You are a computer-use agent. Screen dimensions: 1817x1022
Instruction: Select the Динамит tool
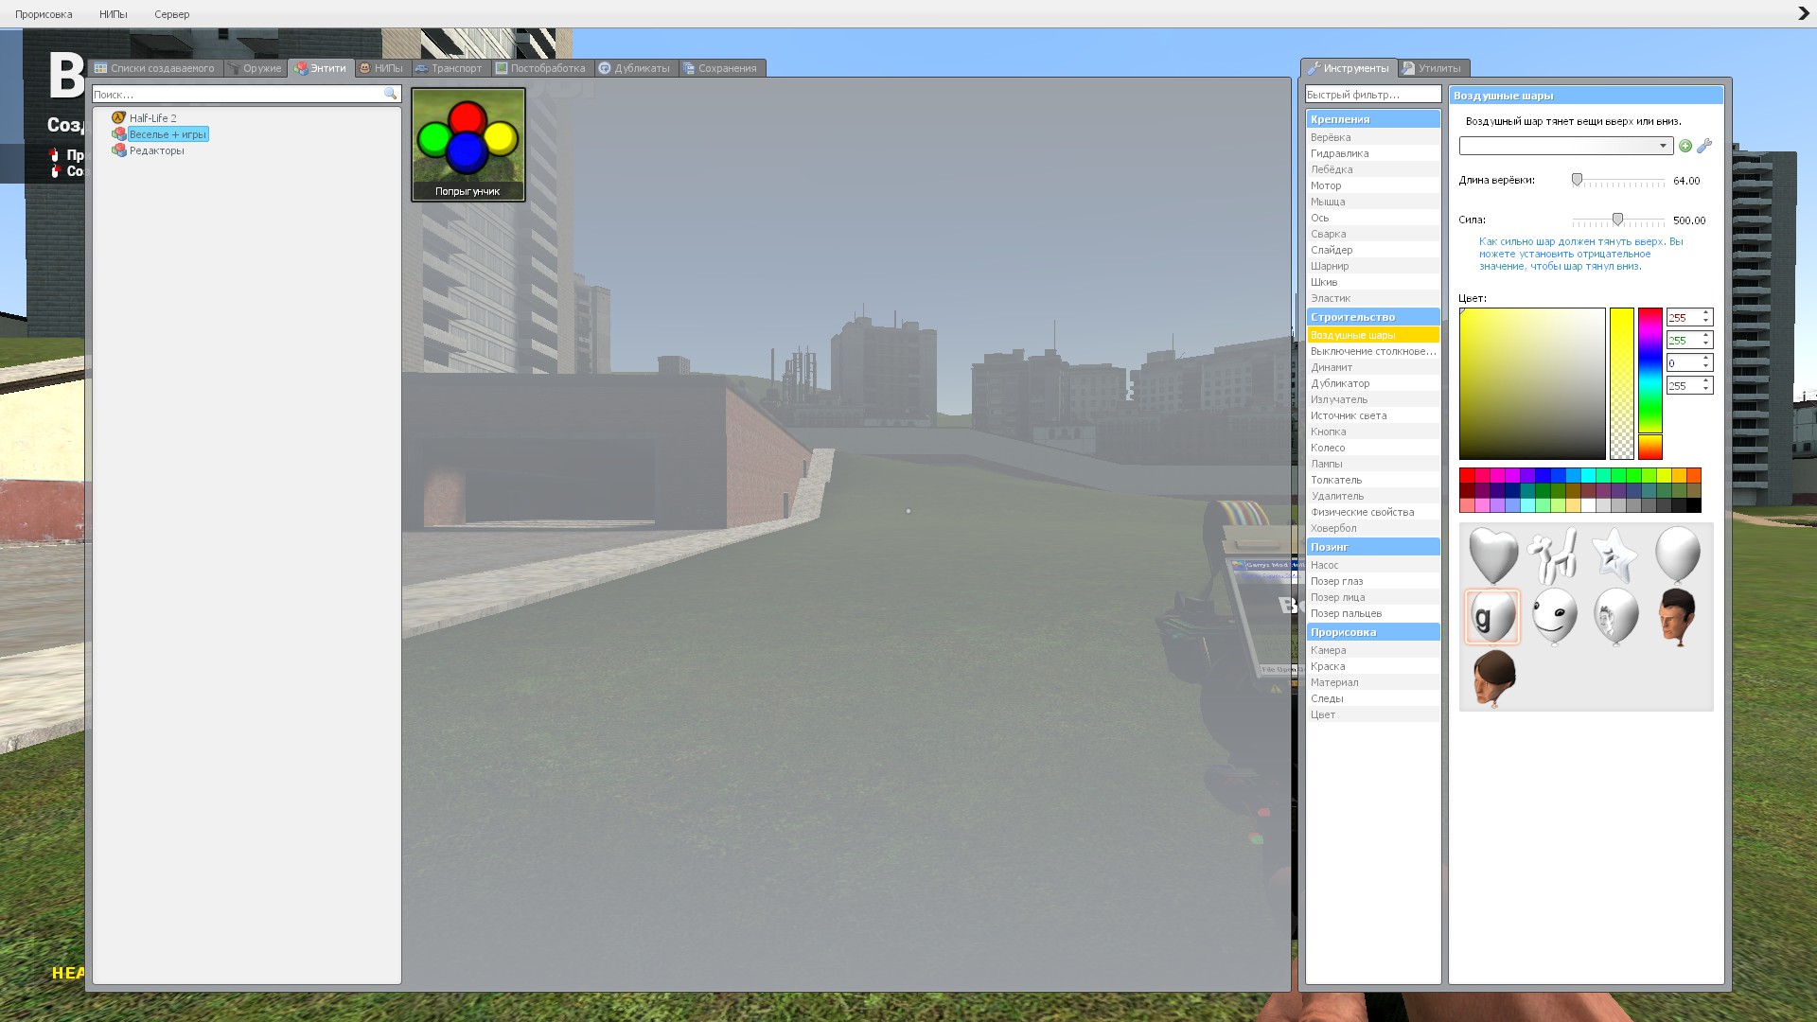[x=1373, y=367]
